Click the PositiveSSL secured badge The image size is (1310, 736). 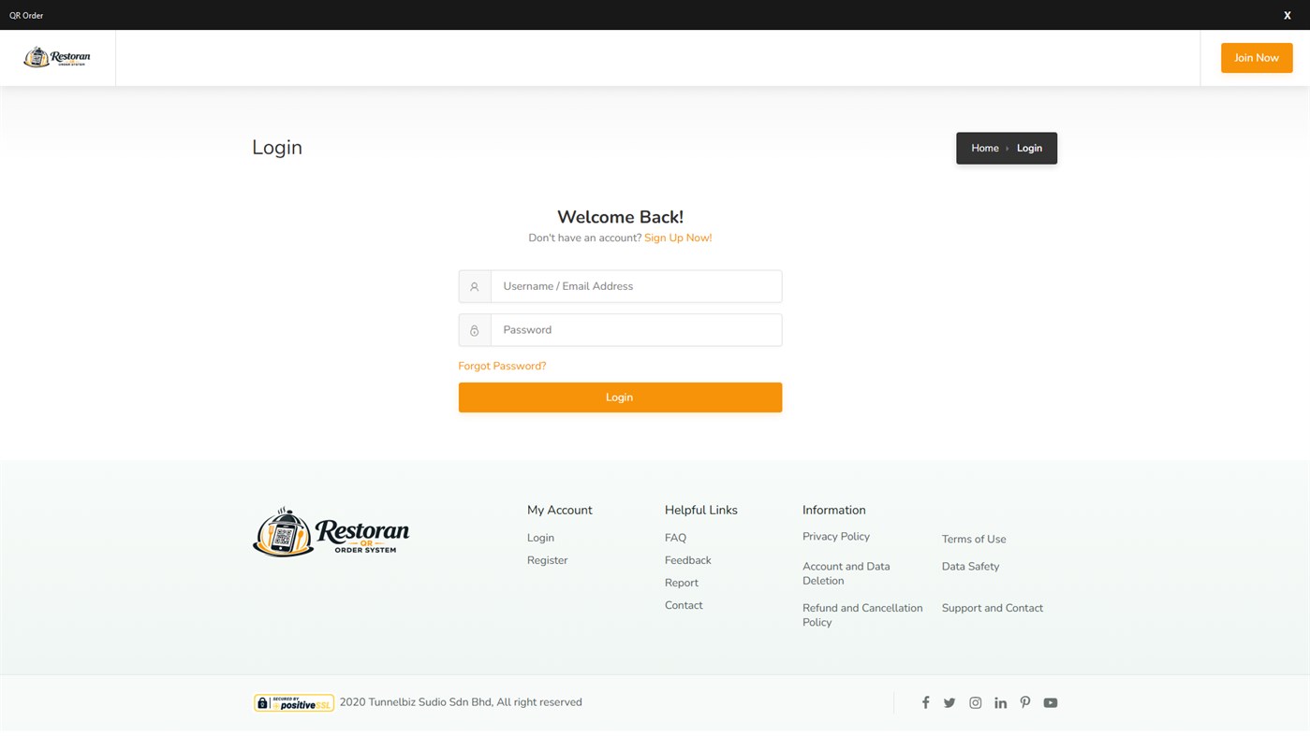[294, 702]
